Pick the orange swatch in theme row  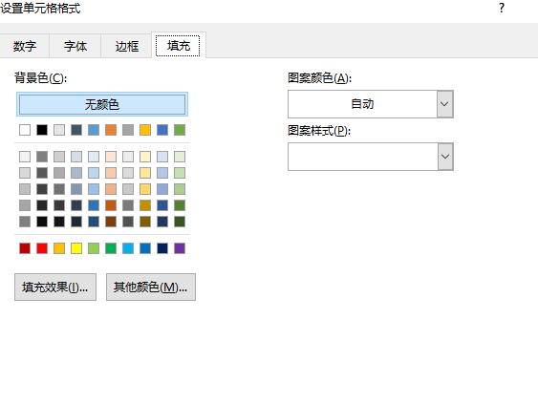(111, 130)
